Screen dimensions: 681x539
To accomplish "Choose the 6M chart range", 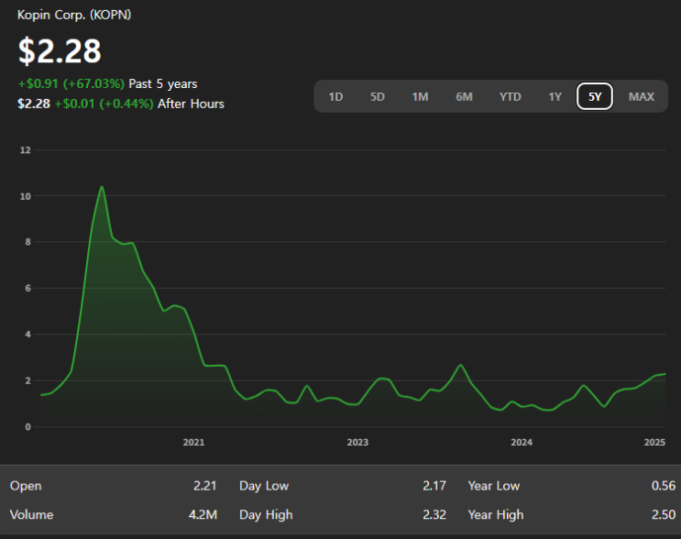I will (464, 96).
